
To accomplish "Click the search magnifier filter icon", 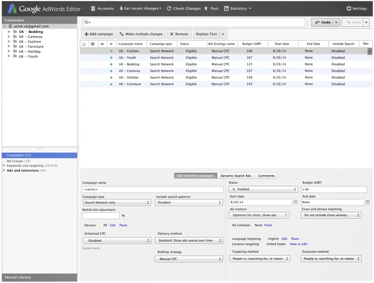I will click(x=87, y=22).
